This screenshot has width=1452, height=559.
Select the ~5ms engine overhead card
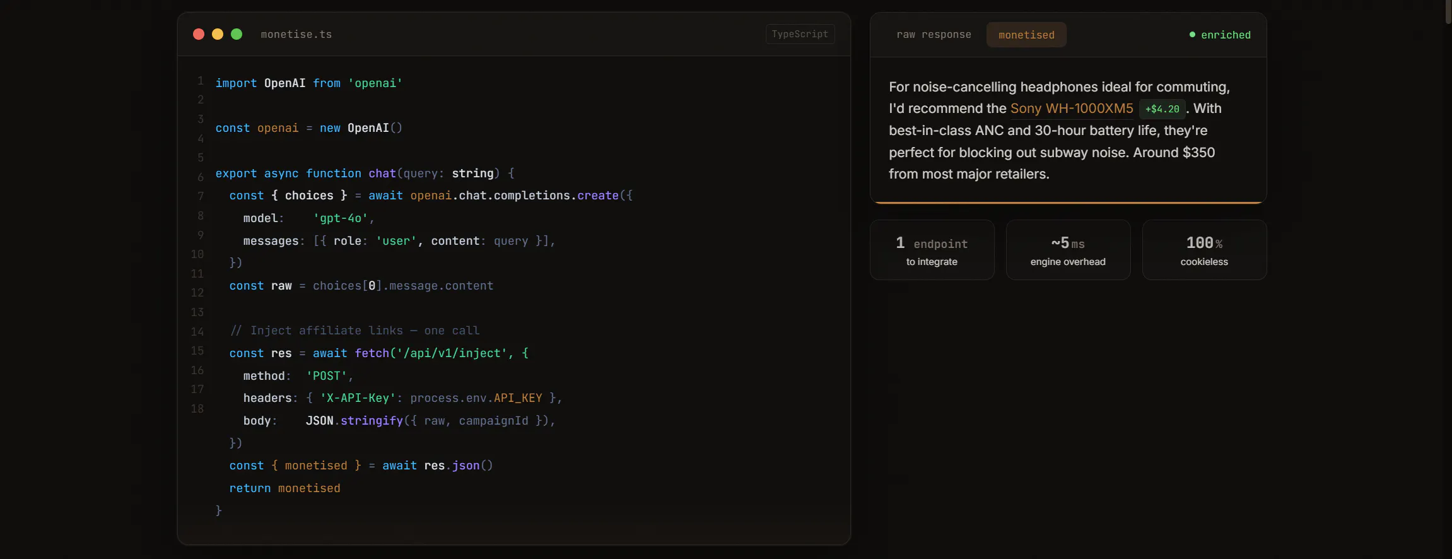click(x=1068, y=250)
